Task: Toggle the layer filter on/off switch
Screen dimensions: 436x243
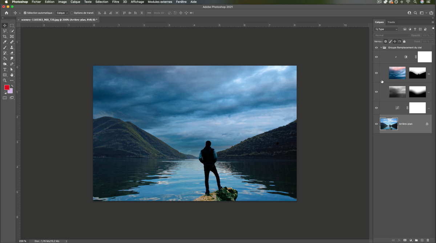Action: click(433, 28)
